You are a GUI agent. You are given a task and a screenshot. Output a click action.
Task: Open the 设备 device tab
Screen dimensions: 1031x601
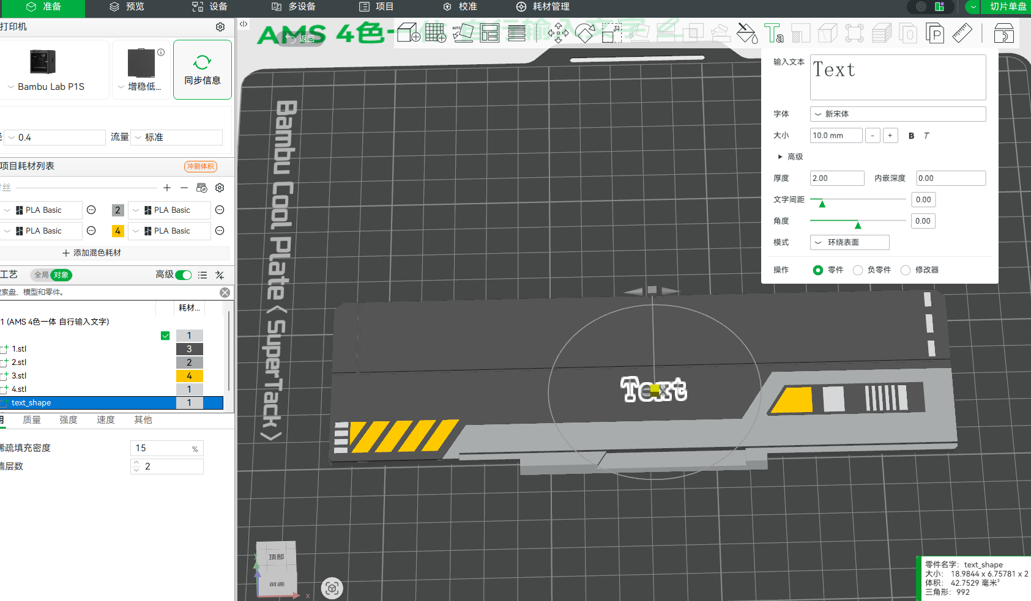209,7
